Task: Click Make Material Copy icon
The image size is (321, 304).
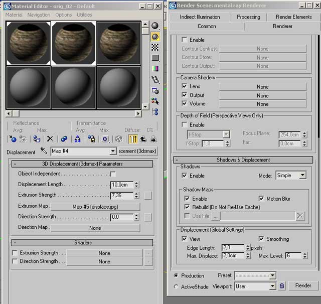Action: pyautogui.click(x=64, y=139)
